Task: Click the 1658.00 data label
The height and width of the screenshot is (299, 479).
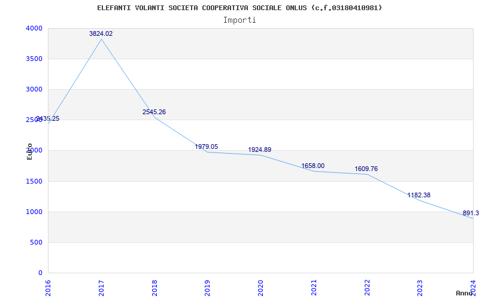Action: tap(313, 166)
